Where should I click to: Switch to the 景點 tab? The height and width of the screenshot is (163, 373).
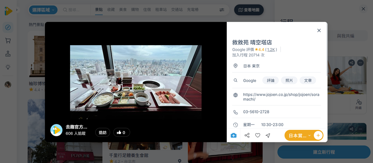[99, 10]
